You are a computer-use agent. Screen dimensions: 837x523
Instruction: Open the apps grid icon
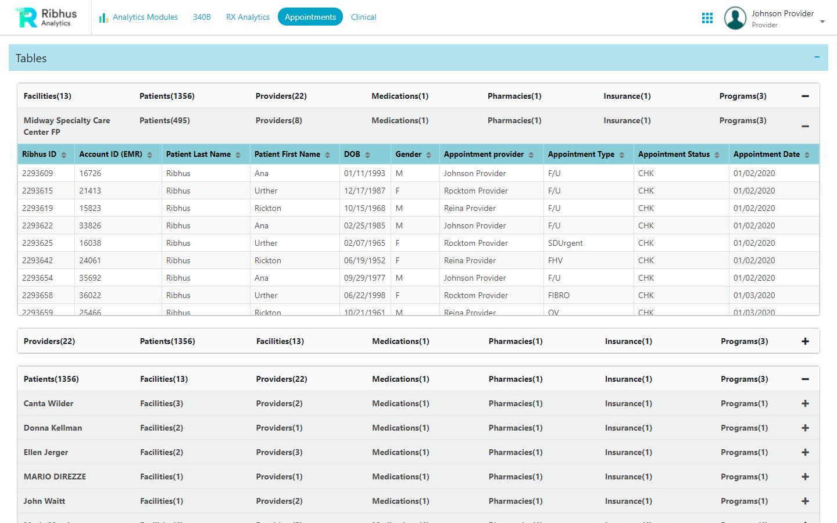coord(707,18)
